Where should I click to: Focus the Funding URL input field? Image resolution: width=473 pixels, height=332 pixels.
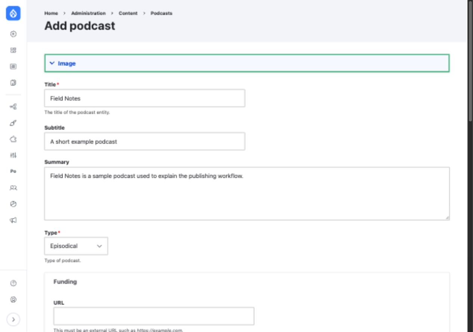tap(154, 316)
